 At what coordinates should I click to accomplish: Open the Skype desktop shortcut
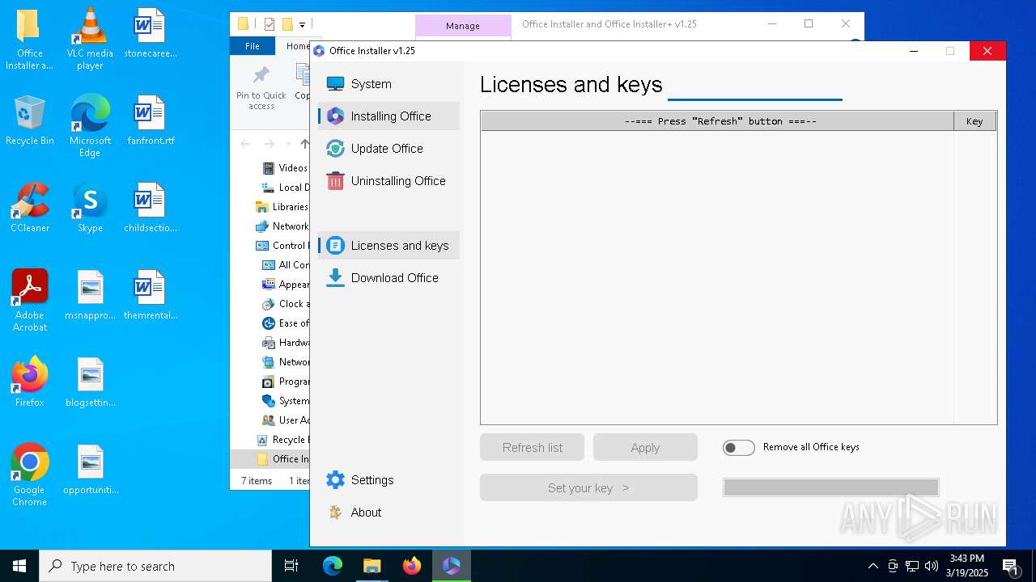[x=90, y=208]
